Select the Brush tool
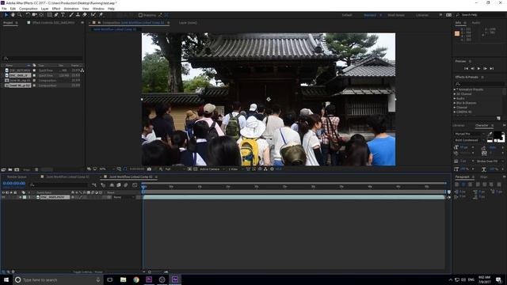 (71, 15)
